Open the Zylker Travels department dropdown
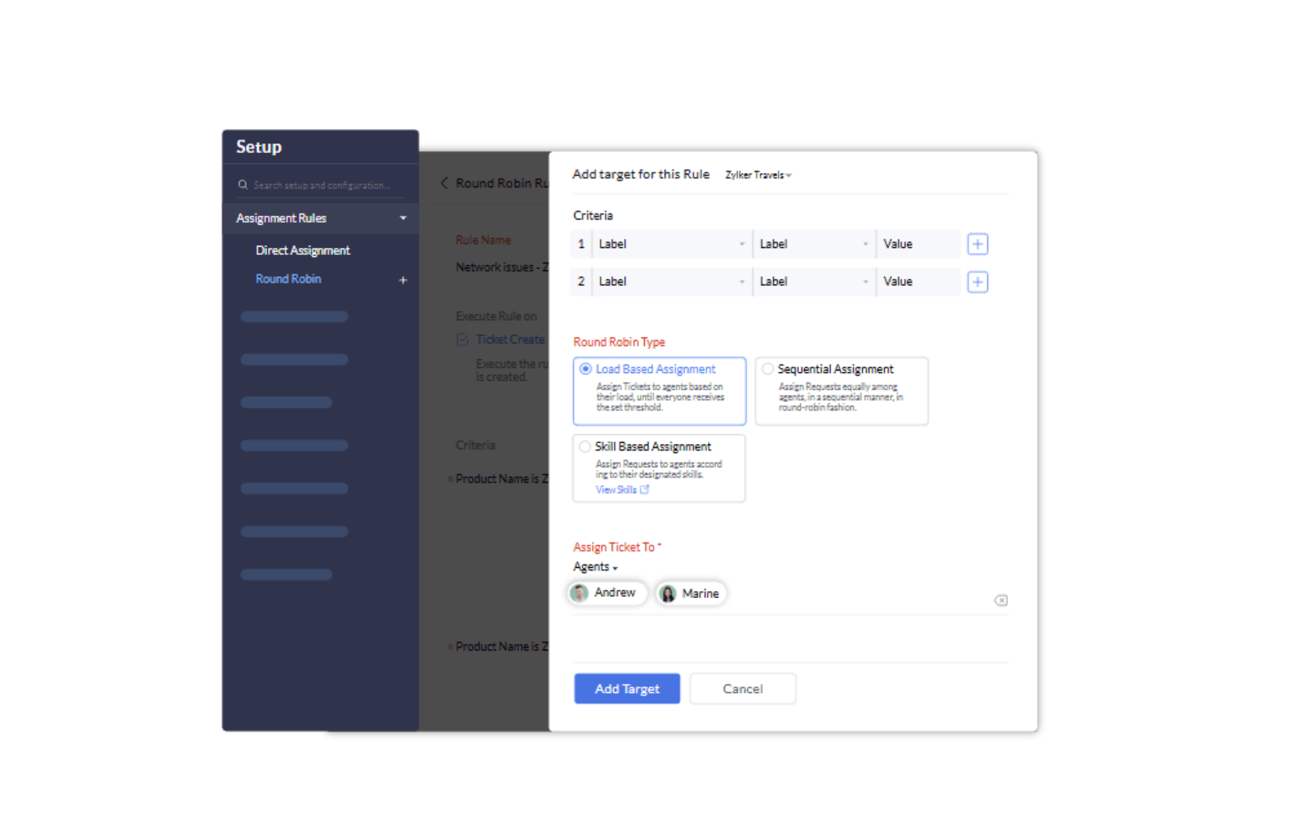Image resolution: width=1293 pixels, height=818 pixels. click(758, 175)
